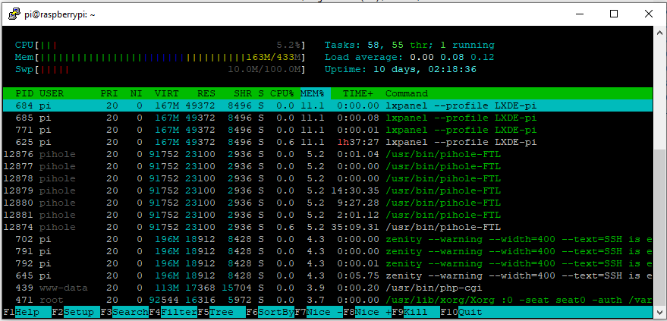667x321 pixels.
Task: Open the F2 Setup menu
Action: click(76, 312)
